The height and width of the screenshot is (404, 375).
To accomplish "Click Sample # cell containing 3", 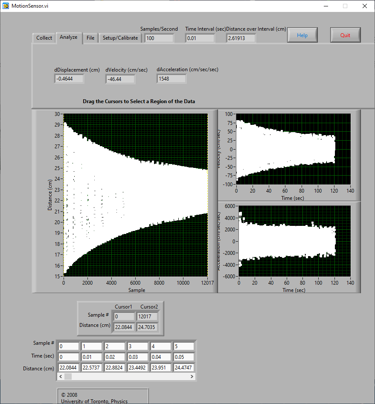I will click(138, 346).
